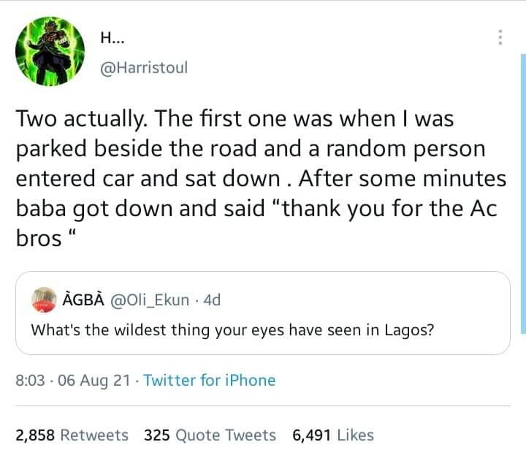Open the @Oli_Ekun profile handle
This screenshot has height=458, width=526.
coord(149,300)
